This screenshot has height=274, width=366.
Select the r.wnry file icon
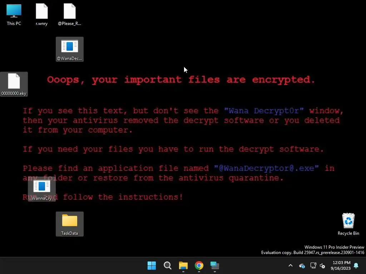41,14
